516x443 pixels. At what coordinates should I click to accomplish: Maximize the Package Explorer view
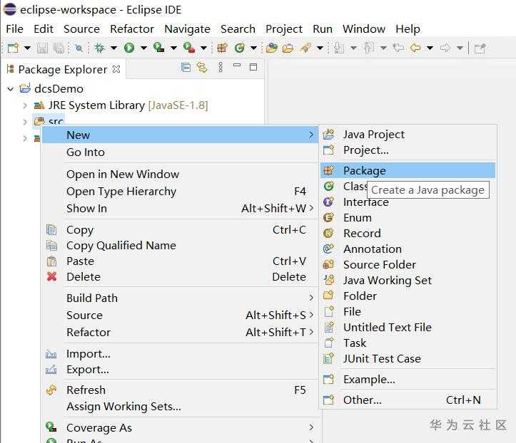[253, 68]
